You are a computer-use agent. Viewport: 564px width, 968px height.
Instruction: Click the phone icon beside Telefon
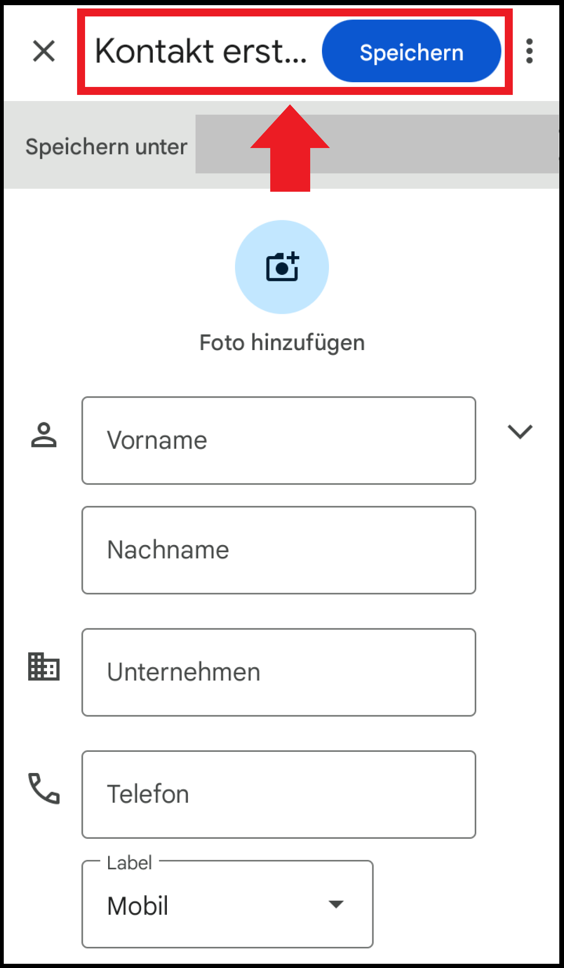[x=44, y=788]
